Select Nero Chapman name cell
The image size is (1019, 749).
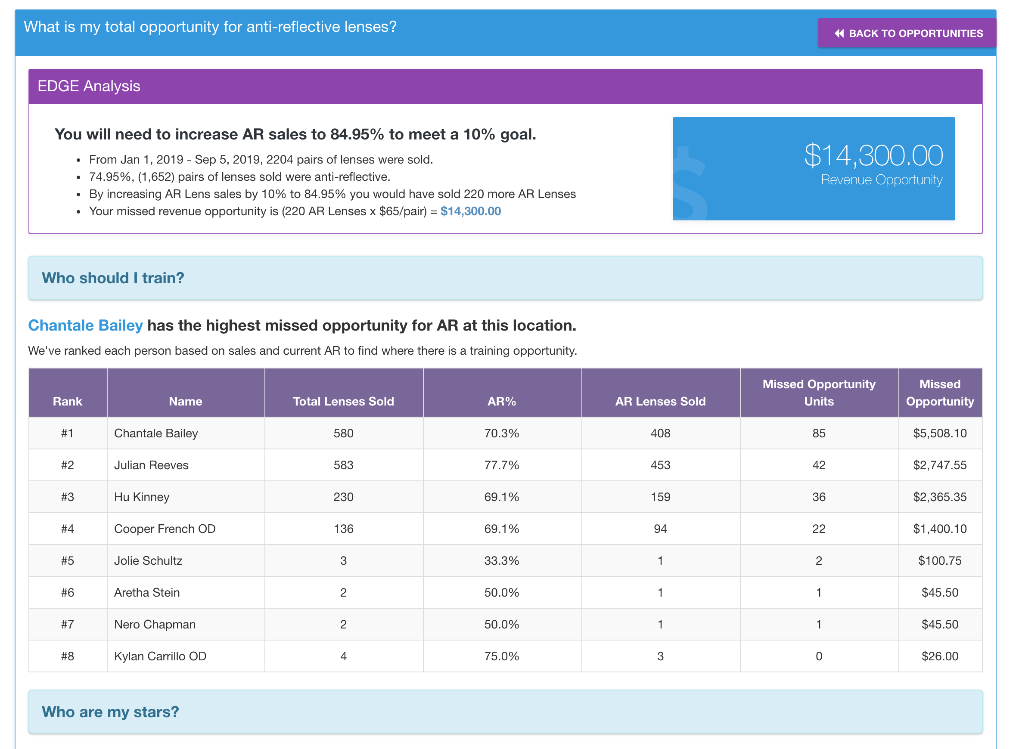pos(186,624)
